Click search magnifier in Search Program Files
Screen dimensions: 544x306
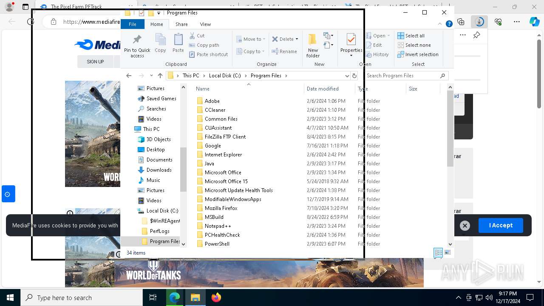tap(443, 76)
